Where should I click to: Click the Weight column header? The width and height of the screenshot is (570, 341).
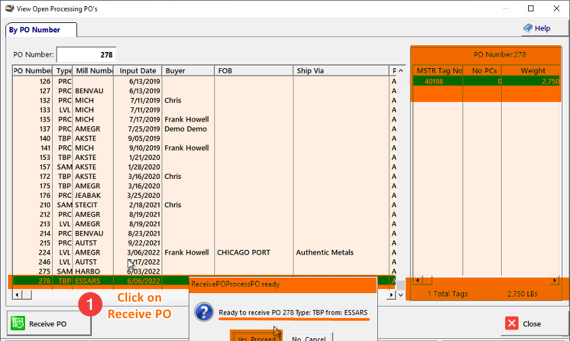tap(531, 70)
